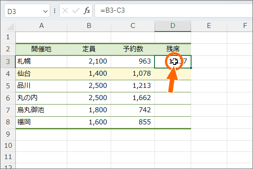Image resolution: width=253 pixels, height=169 pixels.
Task: Click the 開催地 header cell
Action: pyautogui.click(x=41, y=49)
